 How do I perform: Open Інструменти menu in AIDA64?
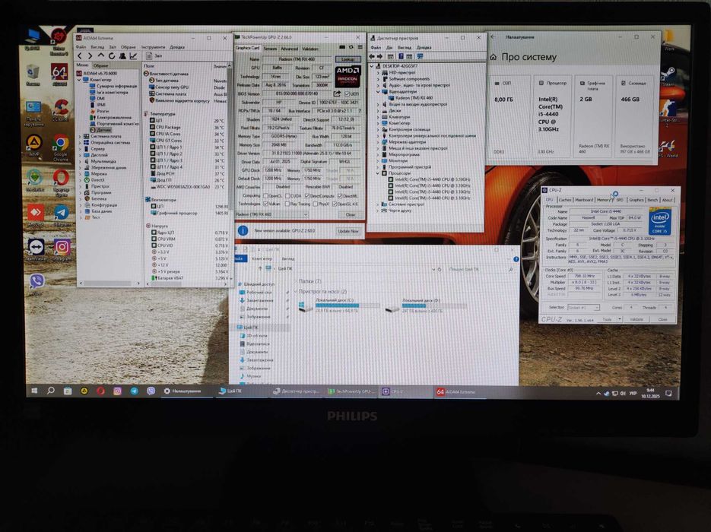click(x=153, y=46)
